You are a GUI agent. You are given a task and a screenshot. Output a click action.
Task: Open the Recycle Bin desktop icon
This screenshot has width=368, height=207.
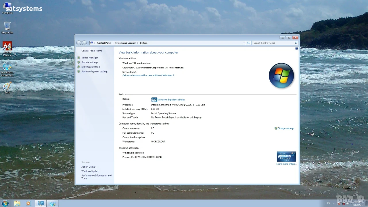point(7,28)
